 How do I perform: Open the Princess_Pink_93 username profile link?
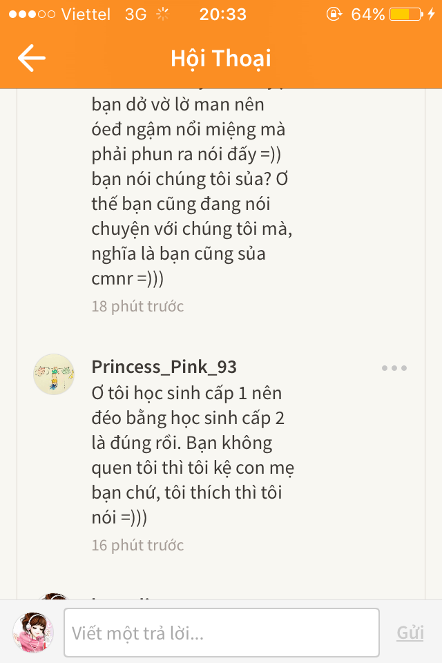point(164,367)
